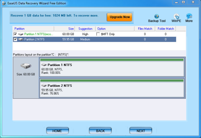Select Partition 2 NTFS row name
Image resolution: width=201 pixels, height=138 pixels.
(x=34, y=39)
